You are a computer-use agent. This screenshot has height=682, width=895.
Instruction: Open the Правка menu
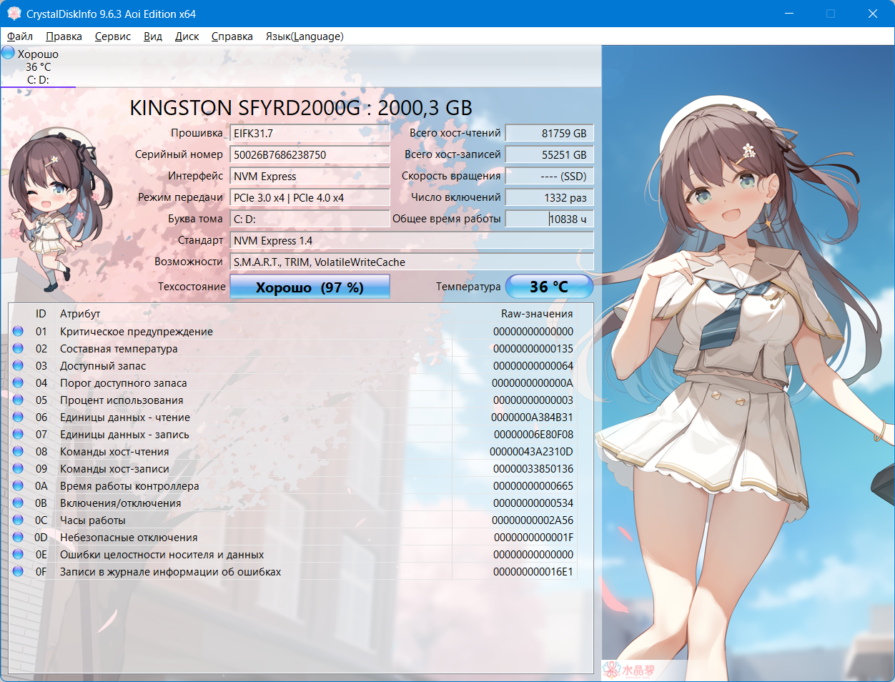(64, 36)
